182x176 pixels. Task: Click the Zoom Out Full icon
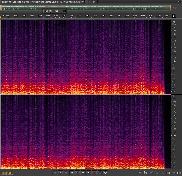click(x=162, y=173)
